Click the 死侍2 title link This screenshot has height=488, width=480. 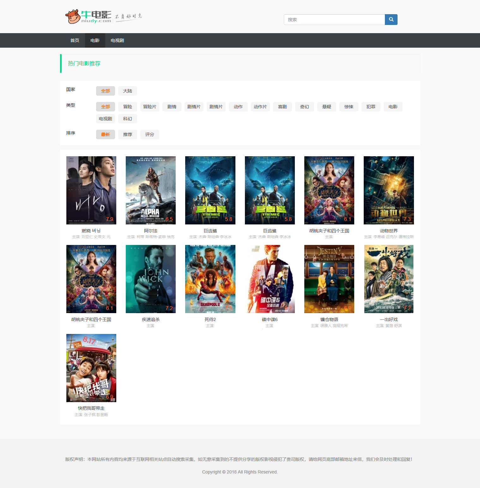click(x=210, y=319)
